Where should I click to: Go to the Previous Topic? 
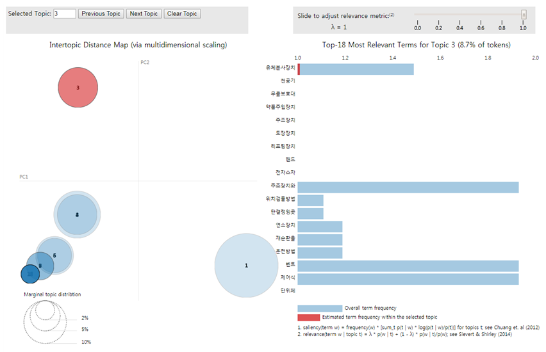(x=101, y=13)
